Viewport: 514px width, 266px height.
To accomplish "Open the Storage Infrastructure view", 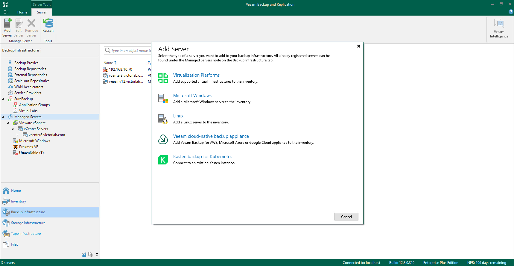I will [x=28, y=223].
